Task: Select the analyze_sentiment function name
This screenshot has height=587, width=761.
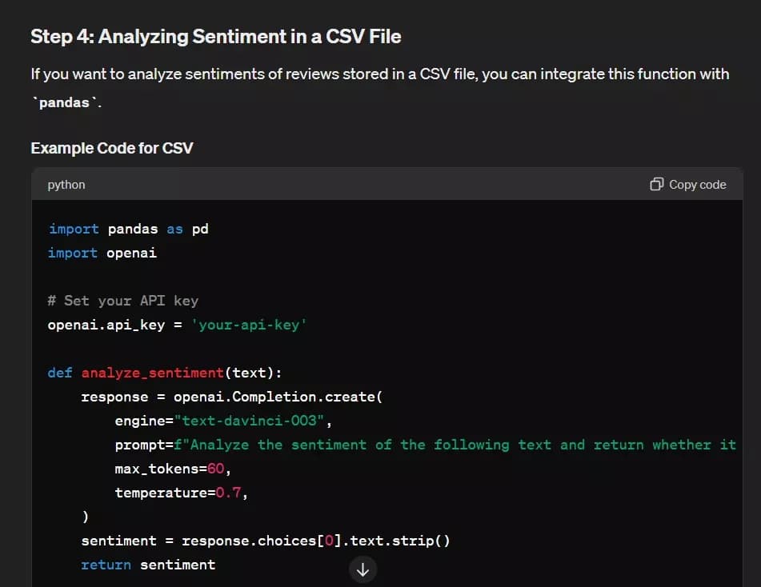Action: tap(153, 373)
